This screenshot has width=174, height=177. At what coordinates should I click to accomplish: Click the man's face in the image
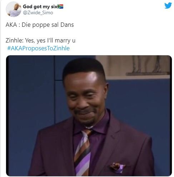85,96
